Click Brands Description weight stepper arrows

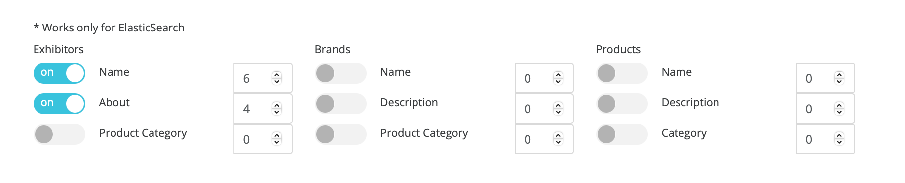(558, 109)
